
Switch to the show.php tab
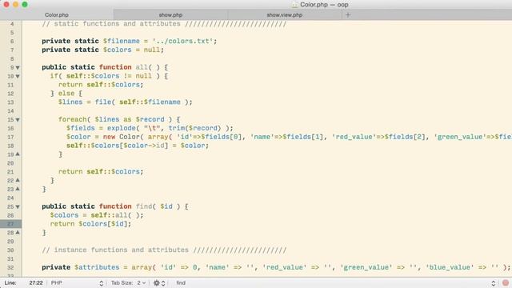(x=170, y=15)
